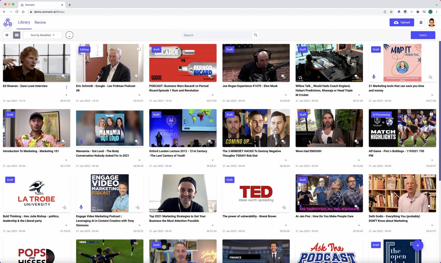This screenshot has width=441, height=263.
Task: Open the Seth Godin video thumbnail
Action: coord(402,193)
